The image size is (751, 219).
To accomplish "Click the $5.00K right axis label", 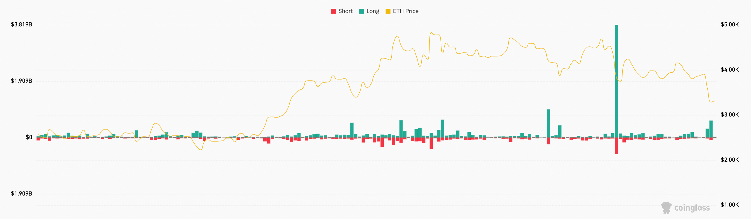I will (x=729, y=24).
